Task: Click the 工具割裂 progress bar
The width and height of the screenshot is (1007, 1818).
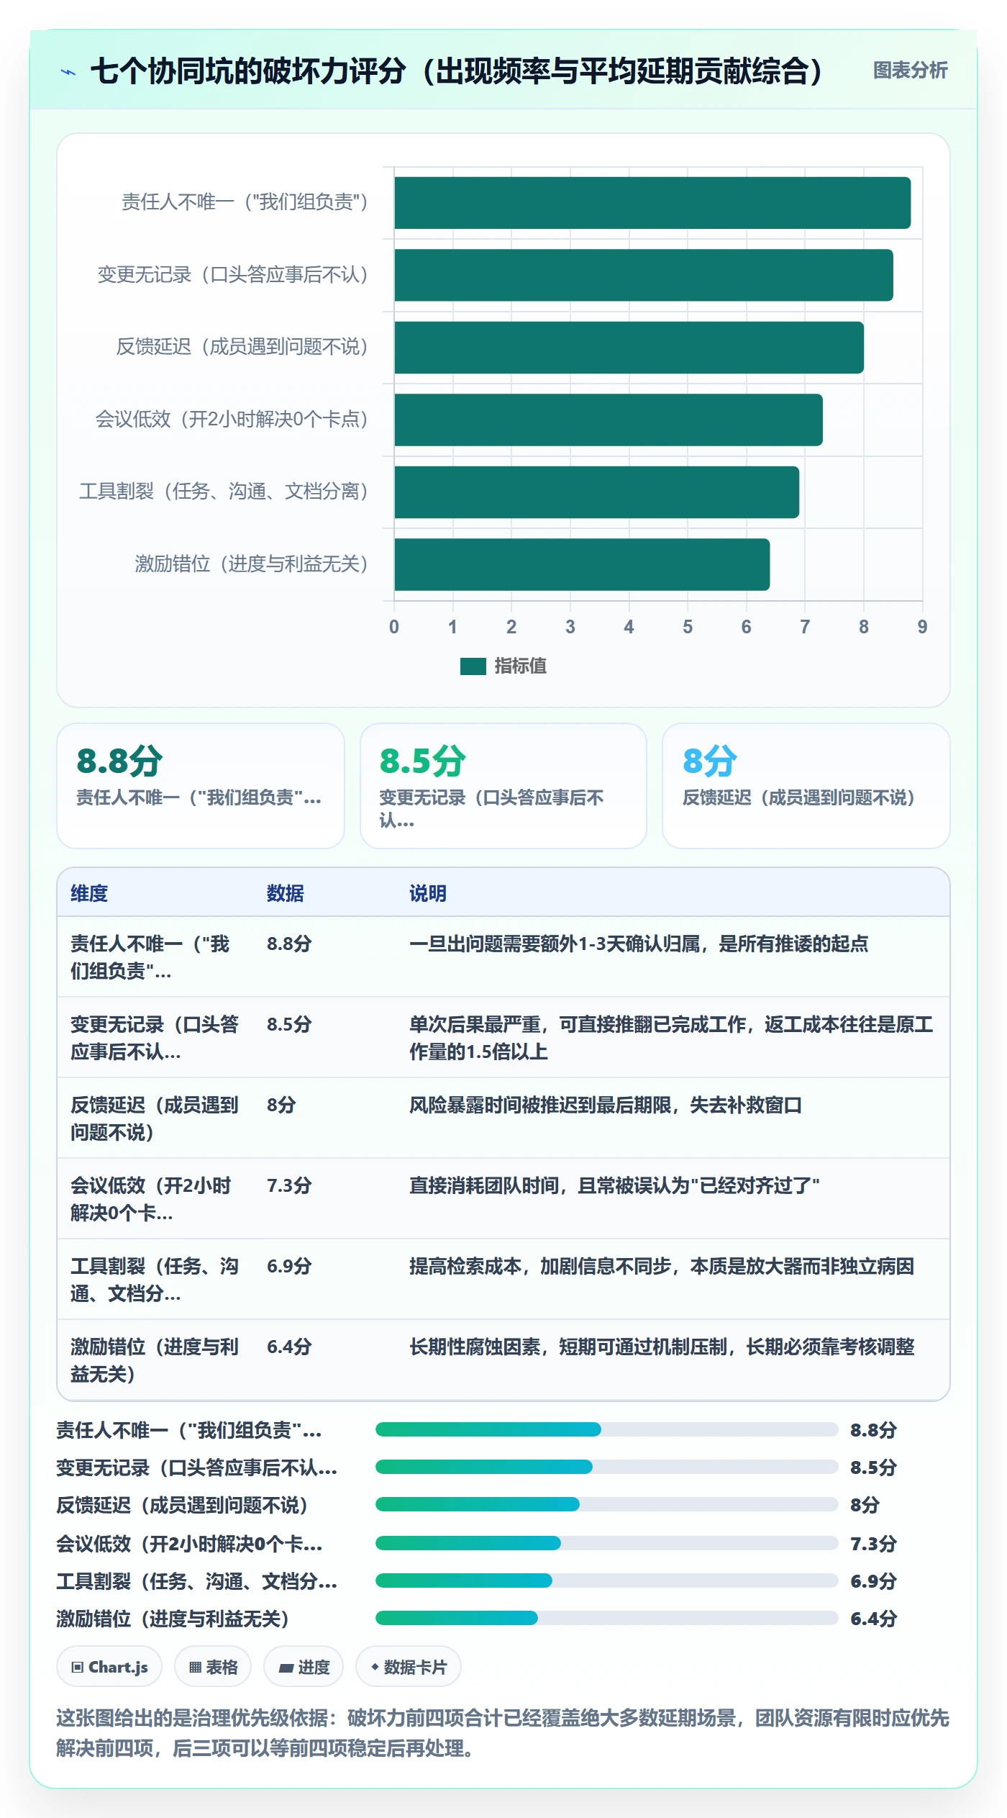Action: point(607,1580)
